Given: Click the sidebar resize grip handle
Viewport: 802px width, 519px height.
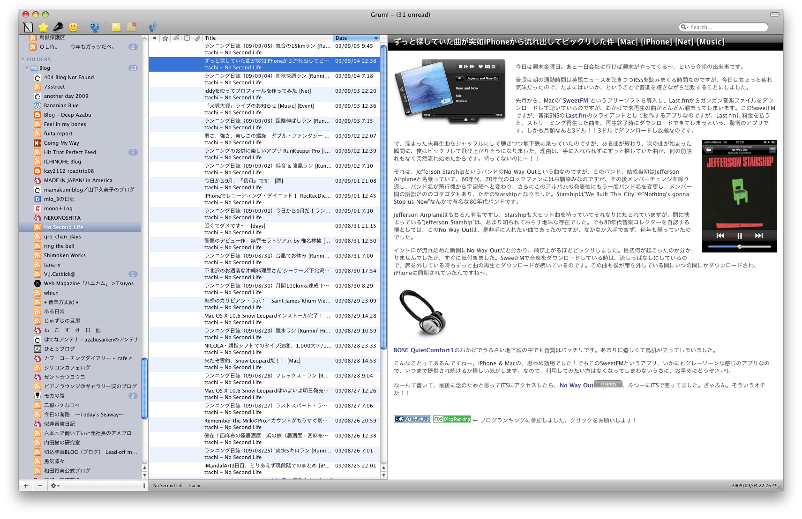Looking at the screenshot, I should [144, 486].
